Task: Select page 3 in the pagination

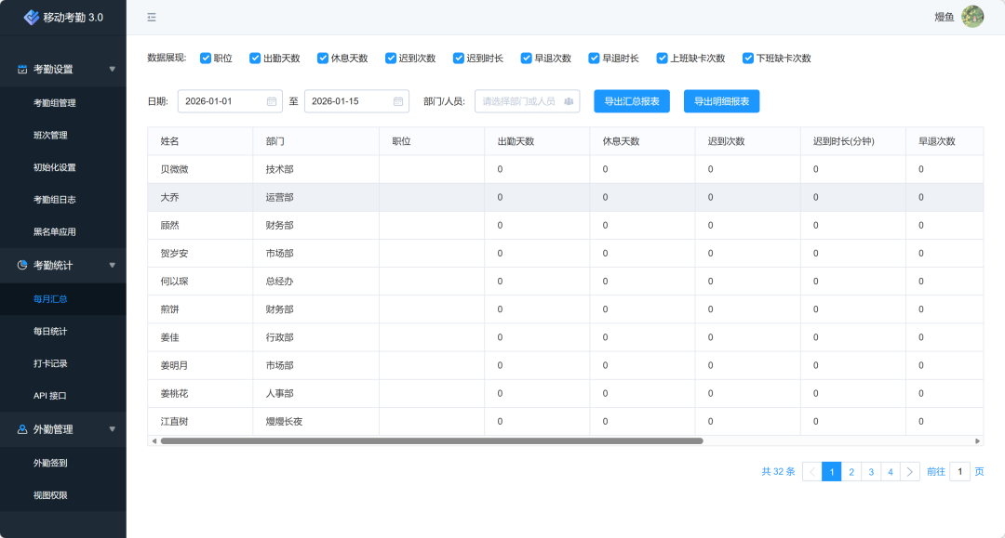Action: 870,471
